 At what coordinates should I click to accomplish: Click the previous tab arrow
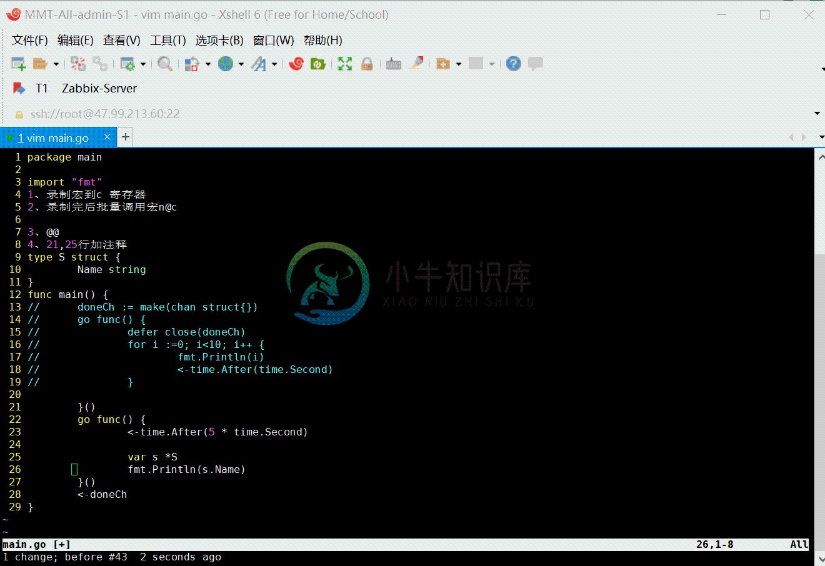792,137
